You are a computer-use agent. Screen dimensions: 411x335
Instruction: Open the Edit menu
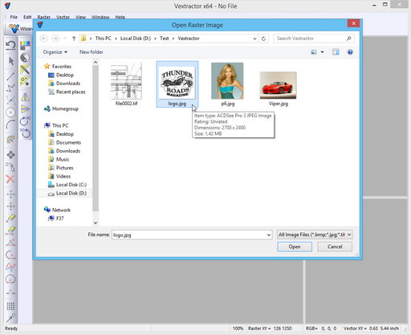27,17
